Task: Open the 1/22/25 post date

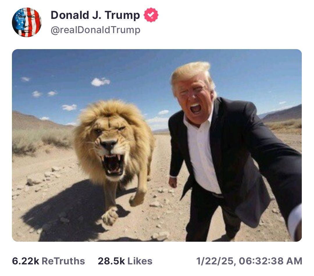Action: 215,261
